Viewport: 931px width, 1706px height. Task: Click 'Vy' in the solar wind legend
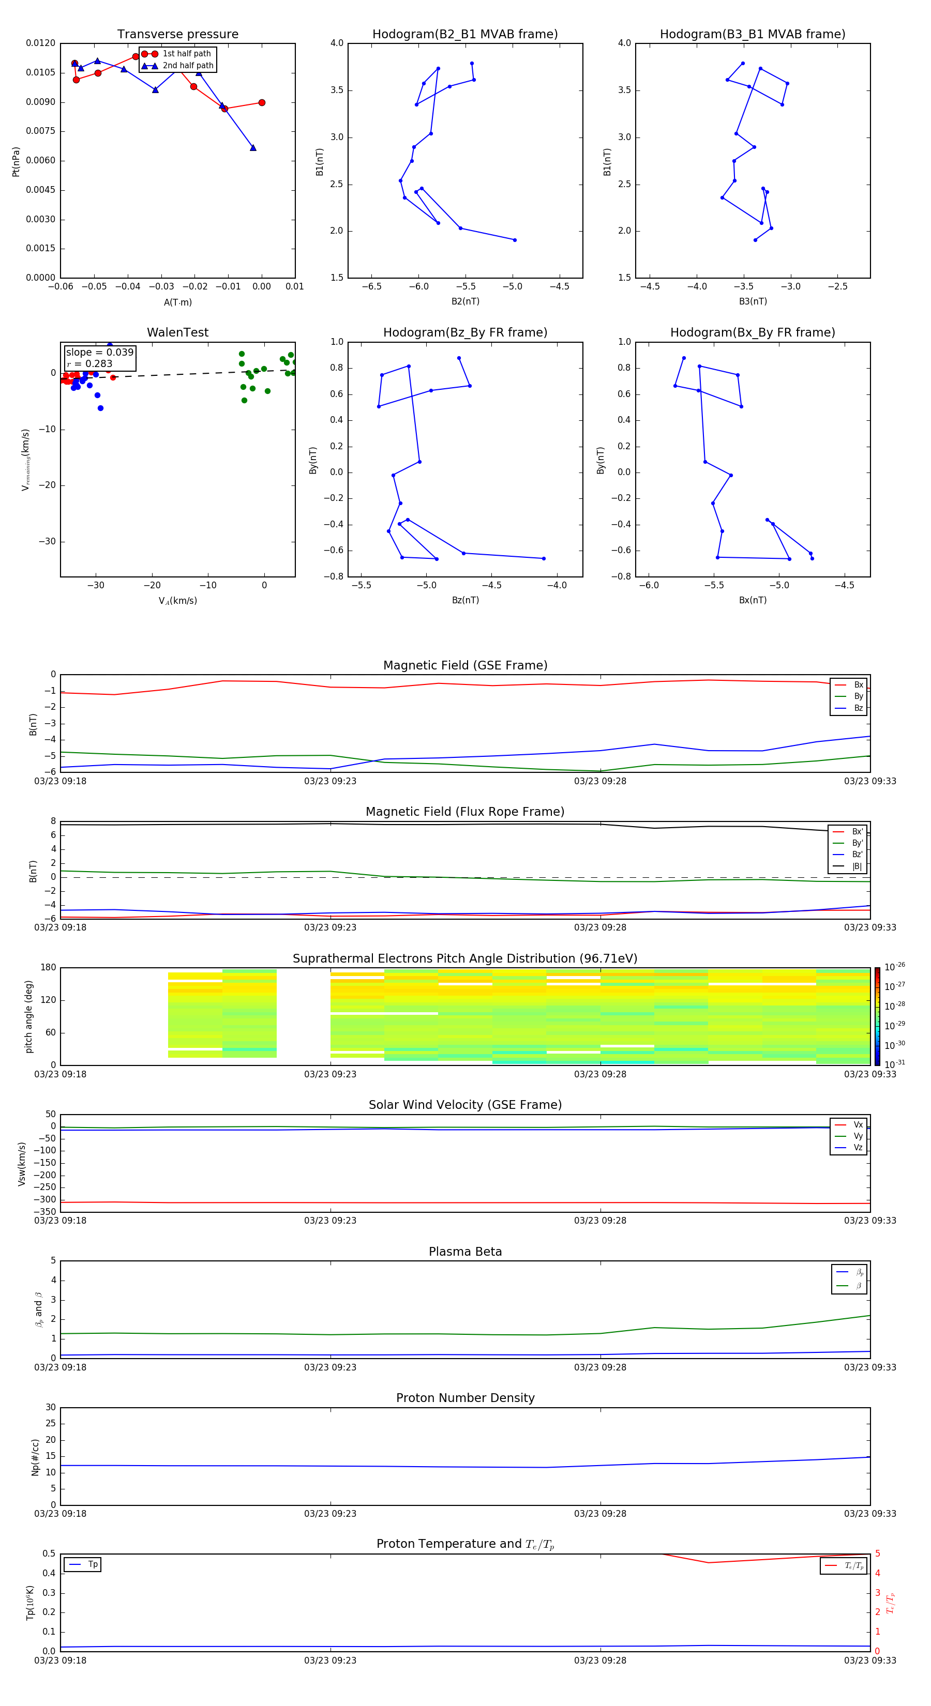849,1136
